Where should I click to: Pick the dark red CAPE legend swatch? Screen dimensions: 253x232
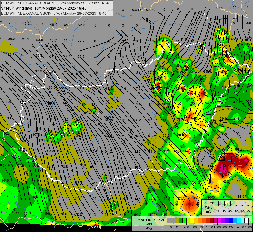coord(212,220)
